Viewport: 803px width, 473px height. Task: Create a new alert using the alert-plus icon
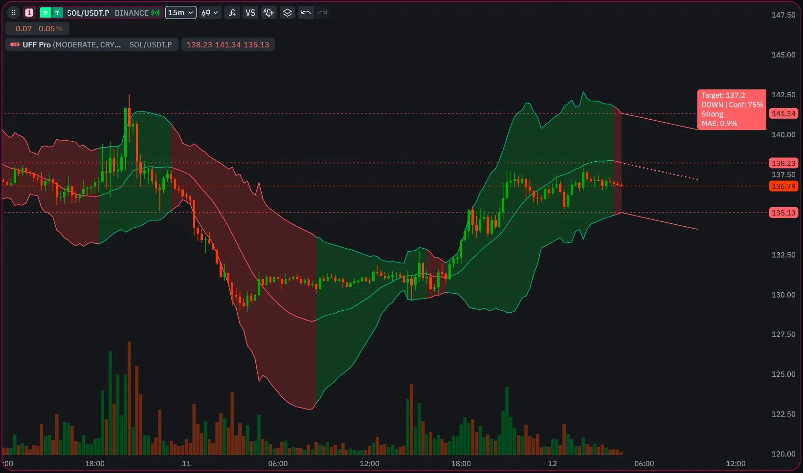click(268, 13)
